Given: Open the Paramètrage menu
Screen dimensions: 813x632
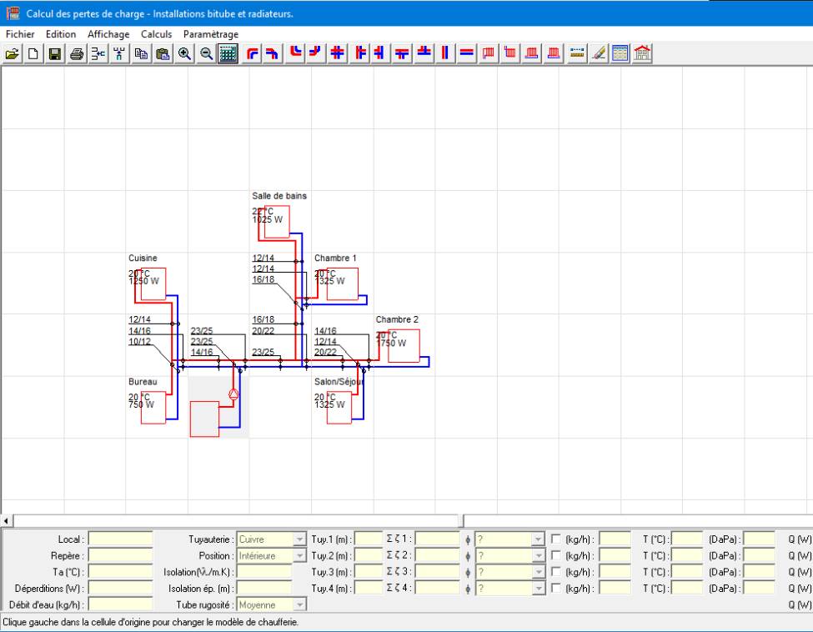Looking at the screenshot, I should 211,34.
